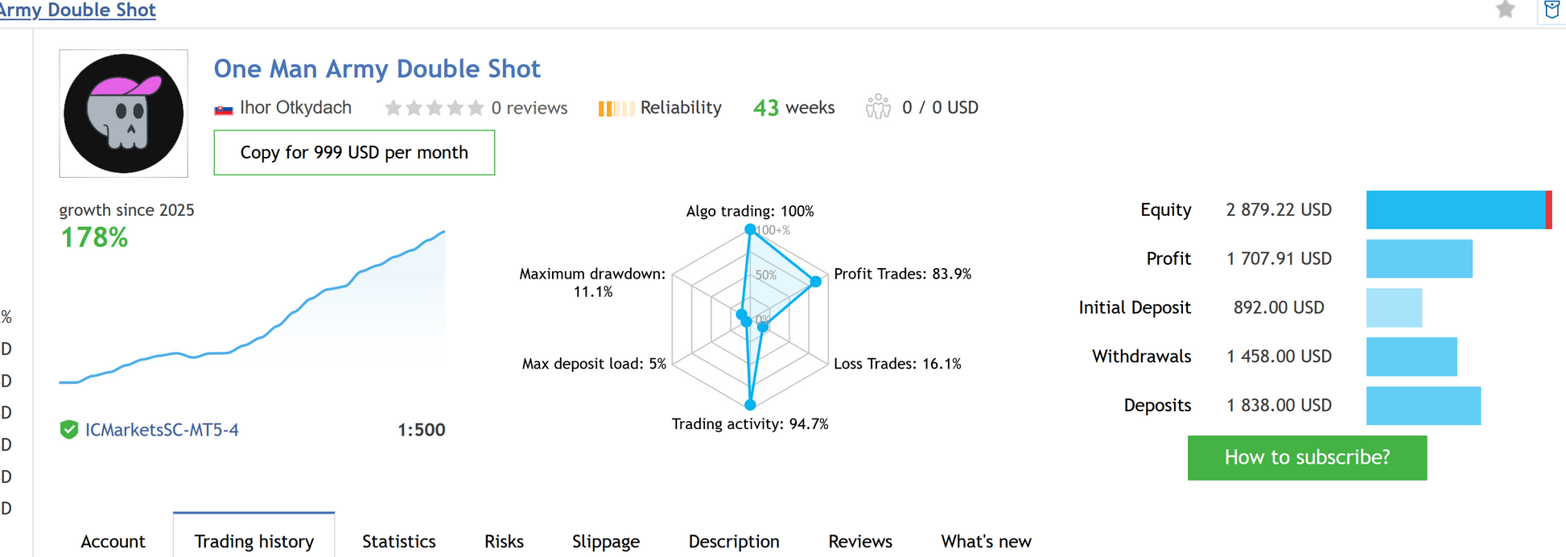The width and height of the screenshot is (1566, 557).
Task: Open the ICMarketsSC-MT5-4 broker link
Action: click(162, 430)
